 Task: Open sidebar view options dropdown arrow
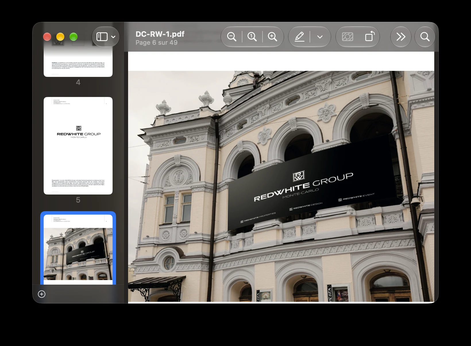(113, 37)
